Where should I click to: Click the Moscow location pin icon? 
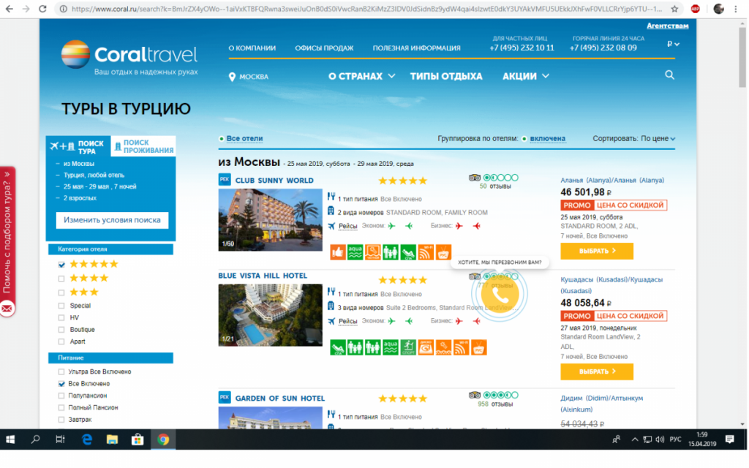point(232,76)
